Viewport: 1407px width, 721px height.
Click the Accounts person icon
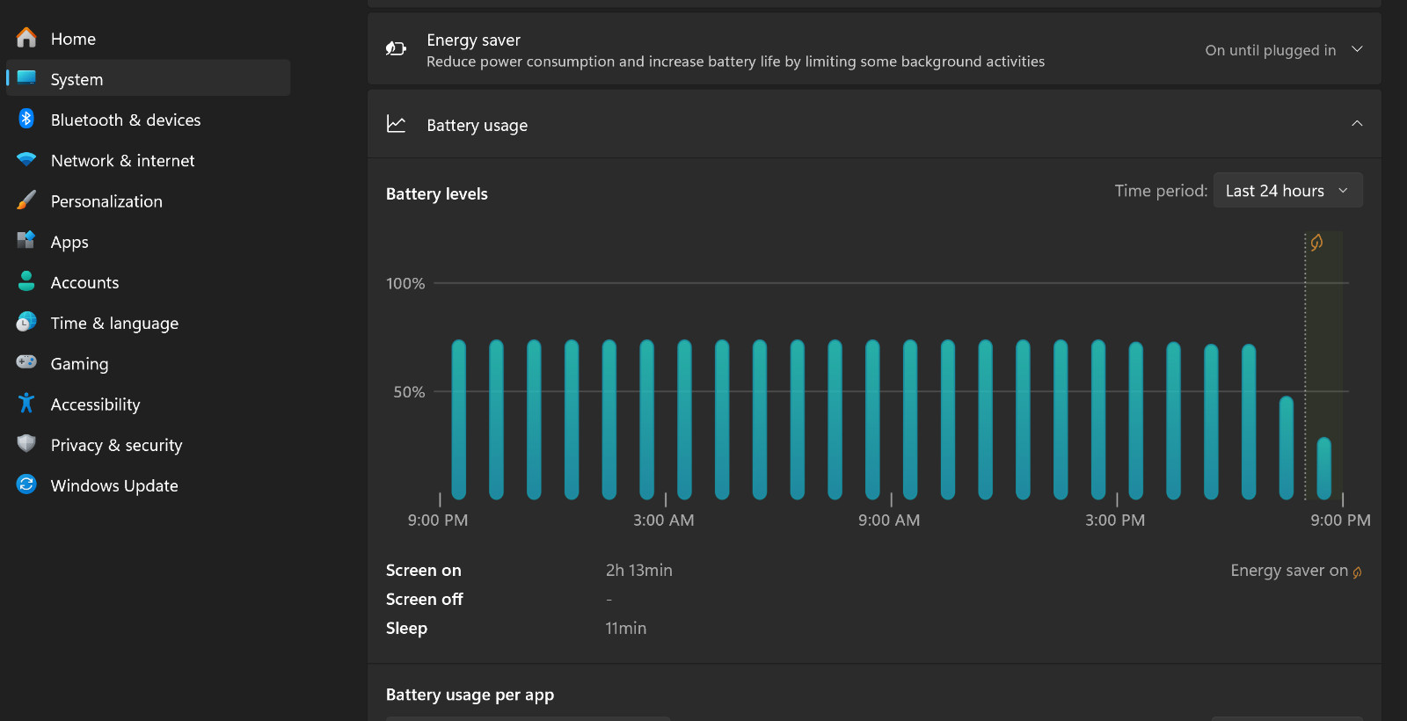tap(26, 281)
